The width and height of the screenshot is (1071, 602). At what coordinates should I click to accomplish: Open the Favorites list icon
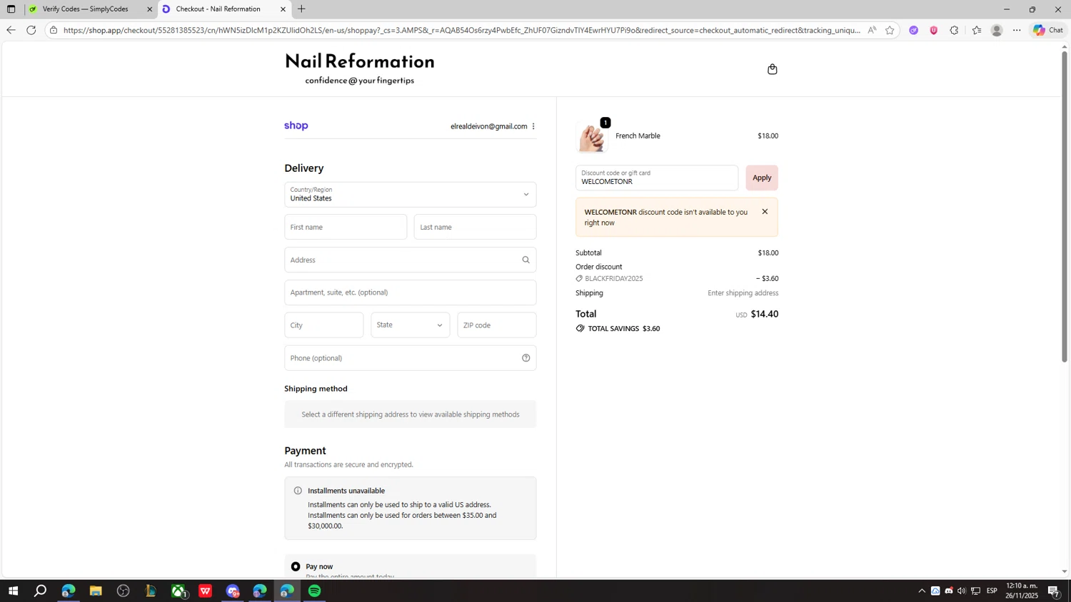coord(976,30)
